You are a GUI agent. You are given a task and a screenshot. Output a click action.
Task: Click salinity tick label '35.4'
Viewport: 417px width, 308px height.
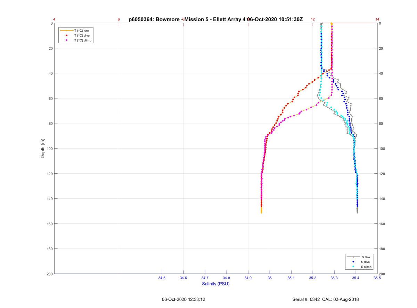pos(356,278)
